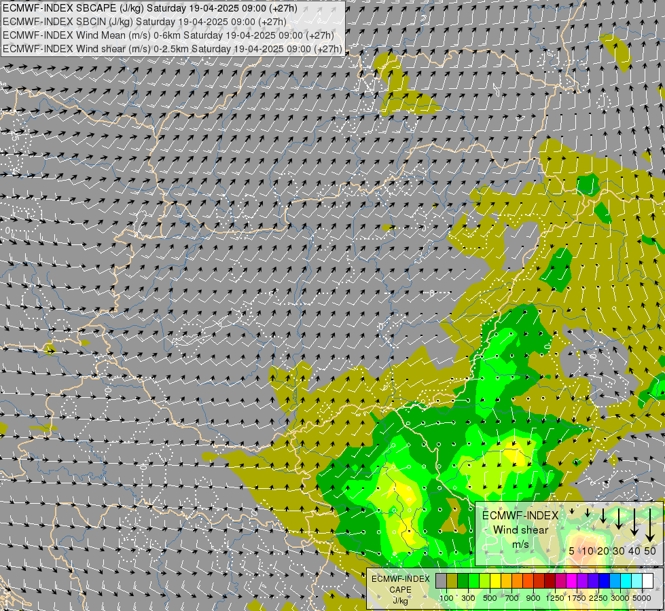Viewport: 665px width, 611px height.
Task: Click the pure yellow CAPE legend swatch
Action: [495, 581]
